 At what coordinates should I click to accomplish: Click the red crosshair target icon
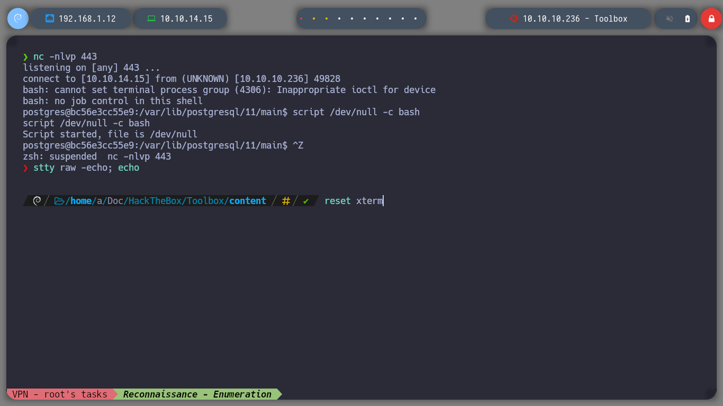[513, 19]
